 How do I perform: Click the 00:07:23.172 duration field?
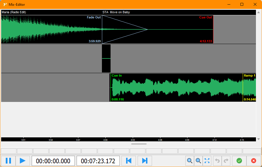pos(98,161)
